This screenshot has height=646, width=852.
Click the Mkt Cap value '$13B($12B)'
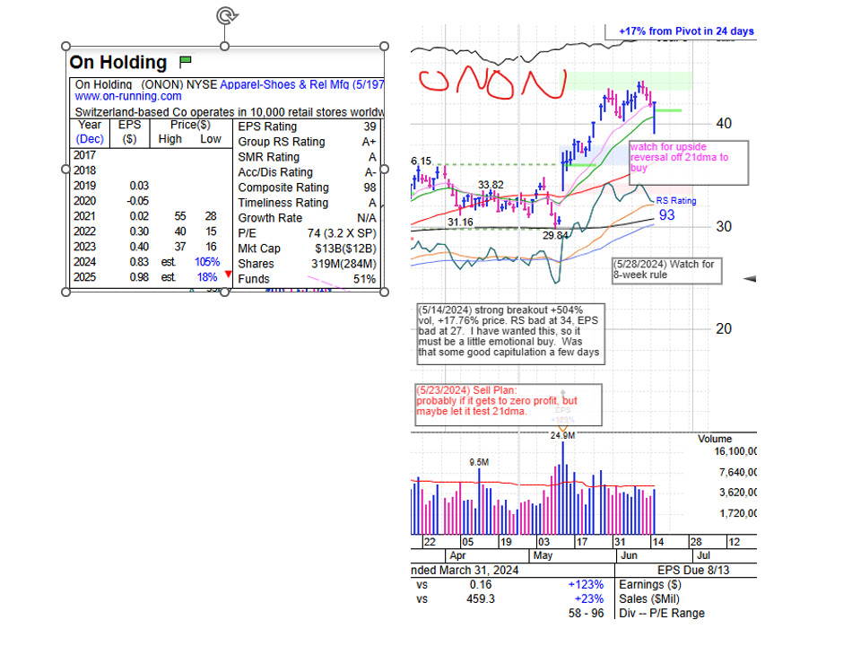345,249
